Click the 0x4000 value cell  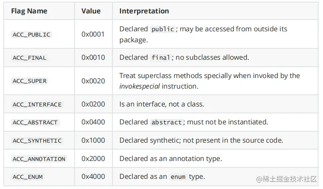pyautogui.click(x=93, y=177)
